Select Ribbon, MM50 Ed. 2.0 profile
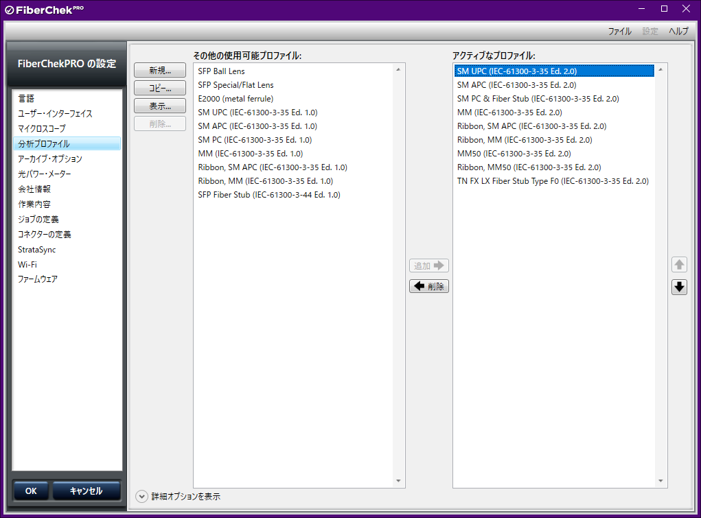The height and width of the screenshot is (518, 701). (x=554, y=167)
